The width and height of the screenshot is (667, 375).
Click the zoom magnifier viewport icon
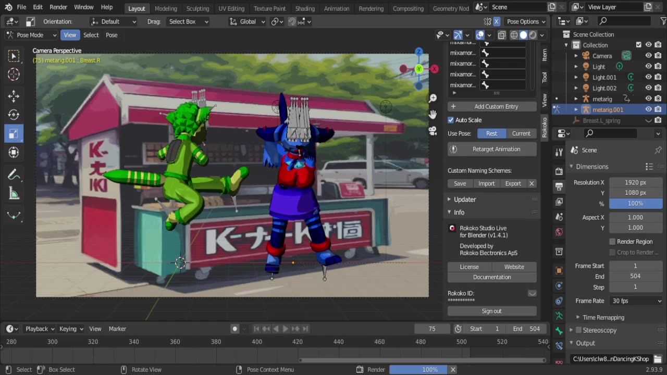[x=433, y=98]
